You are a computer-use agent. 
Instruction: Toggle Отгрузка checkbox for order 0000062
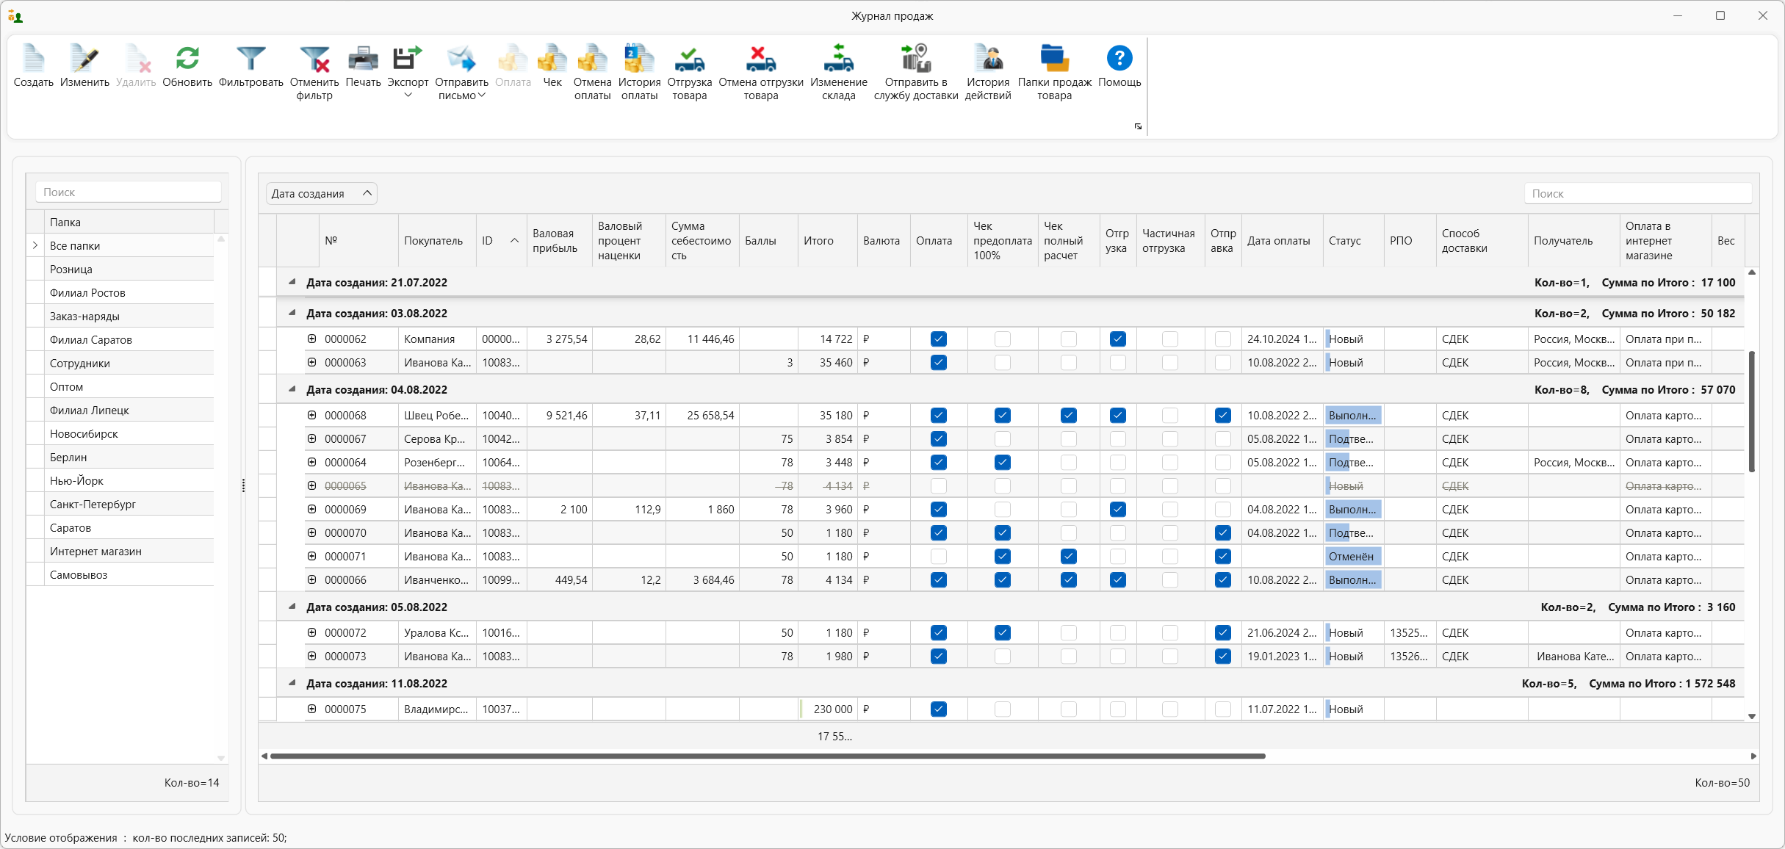[1117, 339]
